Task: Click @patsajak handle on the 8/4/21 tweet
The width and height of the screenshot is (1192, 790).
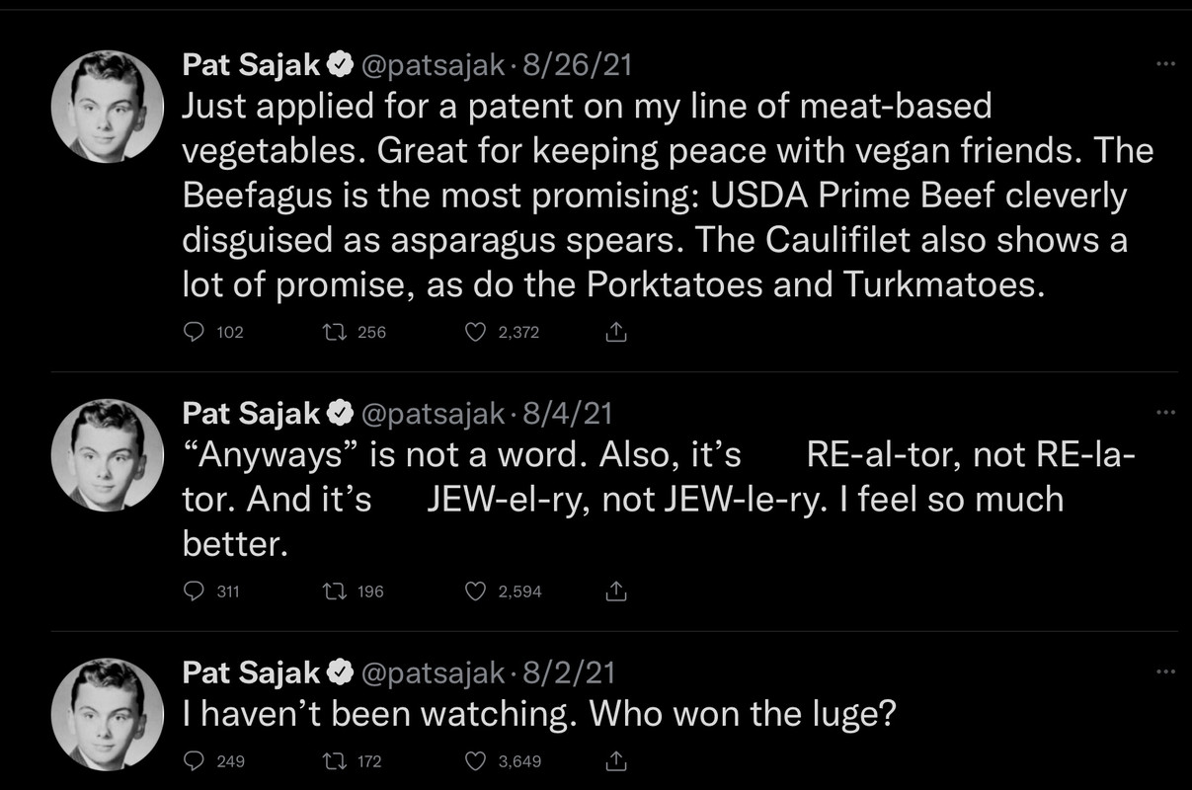Action: coord(434,413)
